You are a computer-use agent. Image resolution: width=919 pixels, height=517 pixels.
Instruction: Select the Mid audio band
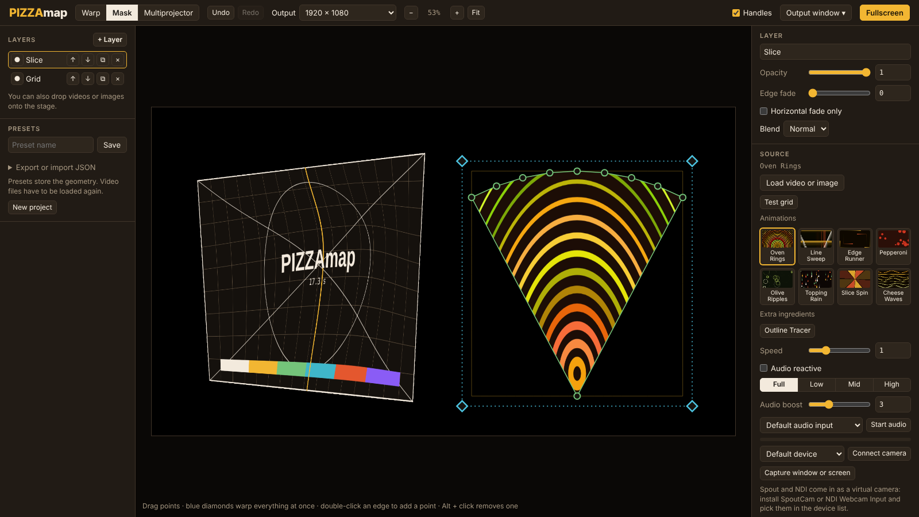(x=854, y=384)
